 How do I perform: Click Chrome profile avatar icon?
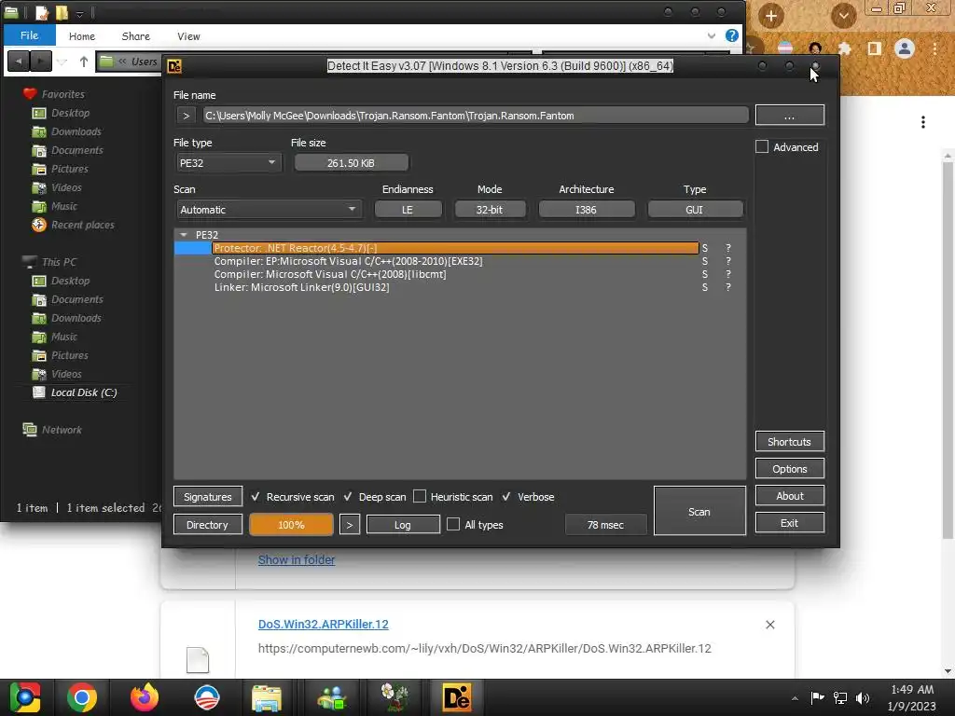[x=905, y=48]
